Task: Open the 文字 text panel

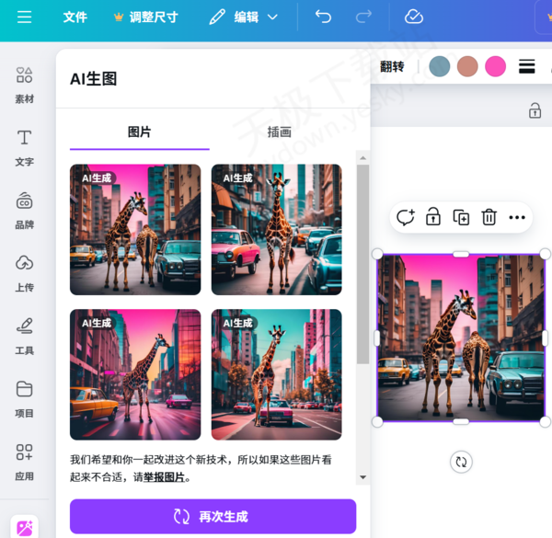Action: pyautogui.click(x=24, y=148)
